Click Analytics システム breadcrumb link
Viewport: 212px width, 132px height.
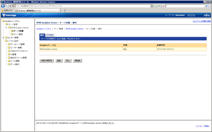[44, 29]
